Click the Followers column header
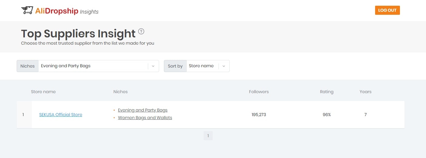The height and width of the screenshot is (158, 426). click(259, 92)
